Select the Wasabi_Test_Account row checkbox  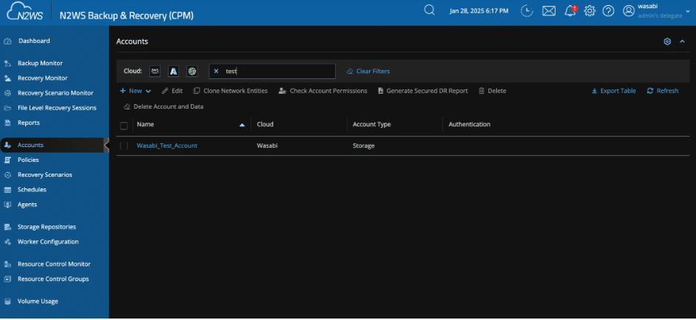click(x=124, y=146)
